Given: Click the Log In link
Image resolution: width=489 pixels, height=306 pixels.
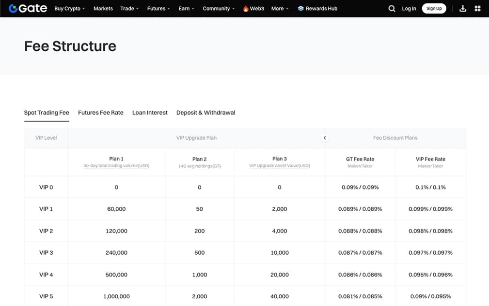Looking at the screenshot, I should 409,9.
